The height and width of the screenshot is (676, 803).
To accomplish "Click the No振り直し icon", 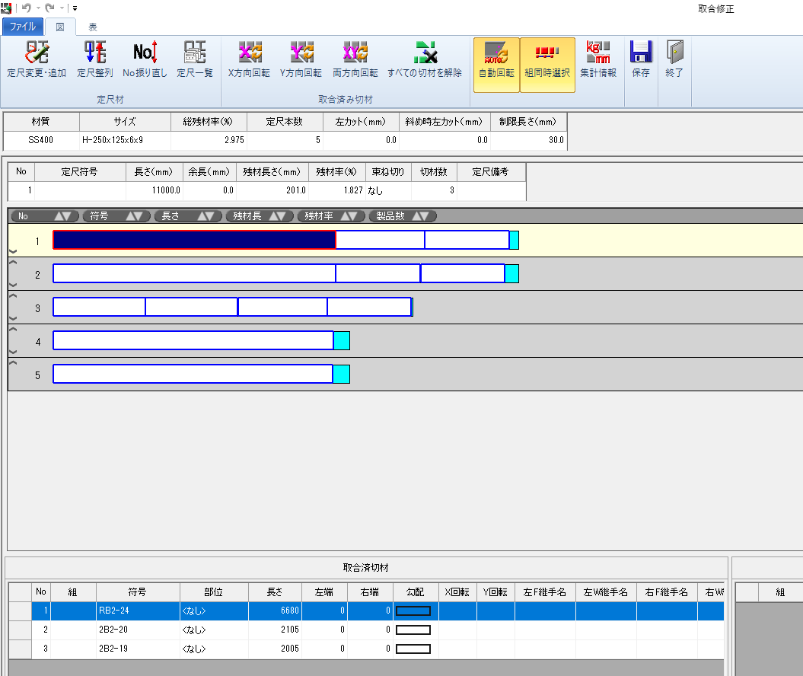I will (x=145, y=59).
